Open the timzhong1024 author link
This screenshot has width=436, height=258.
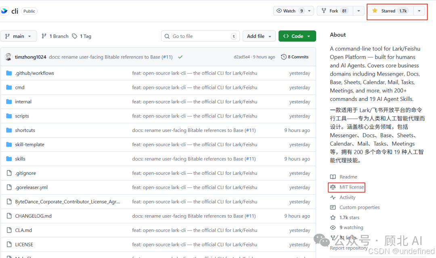pyautogui.click(x=31, y=57)
